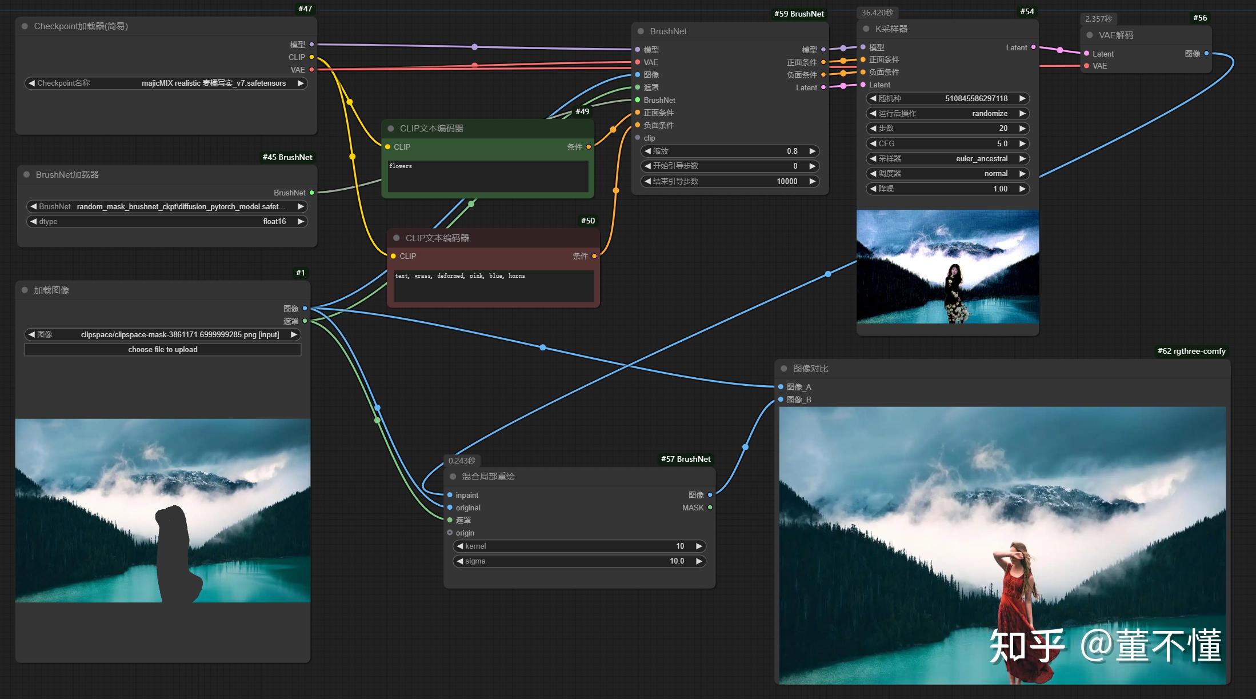This screenshot has width=1256, height=699.
Task: Collapse the K采样器 node via title dot
Action: 866,29
